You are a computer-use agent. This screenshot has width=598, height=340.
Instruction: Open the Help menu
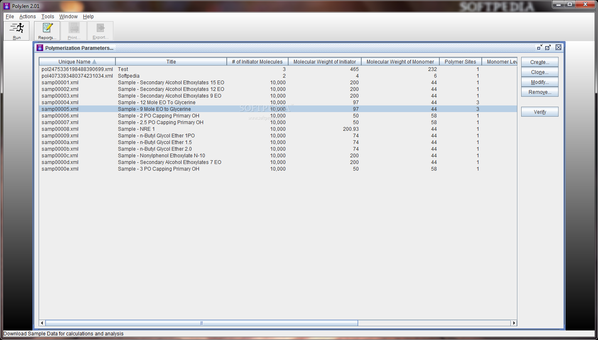pos(88,17)
